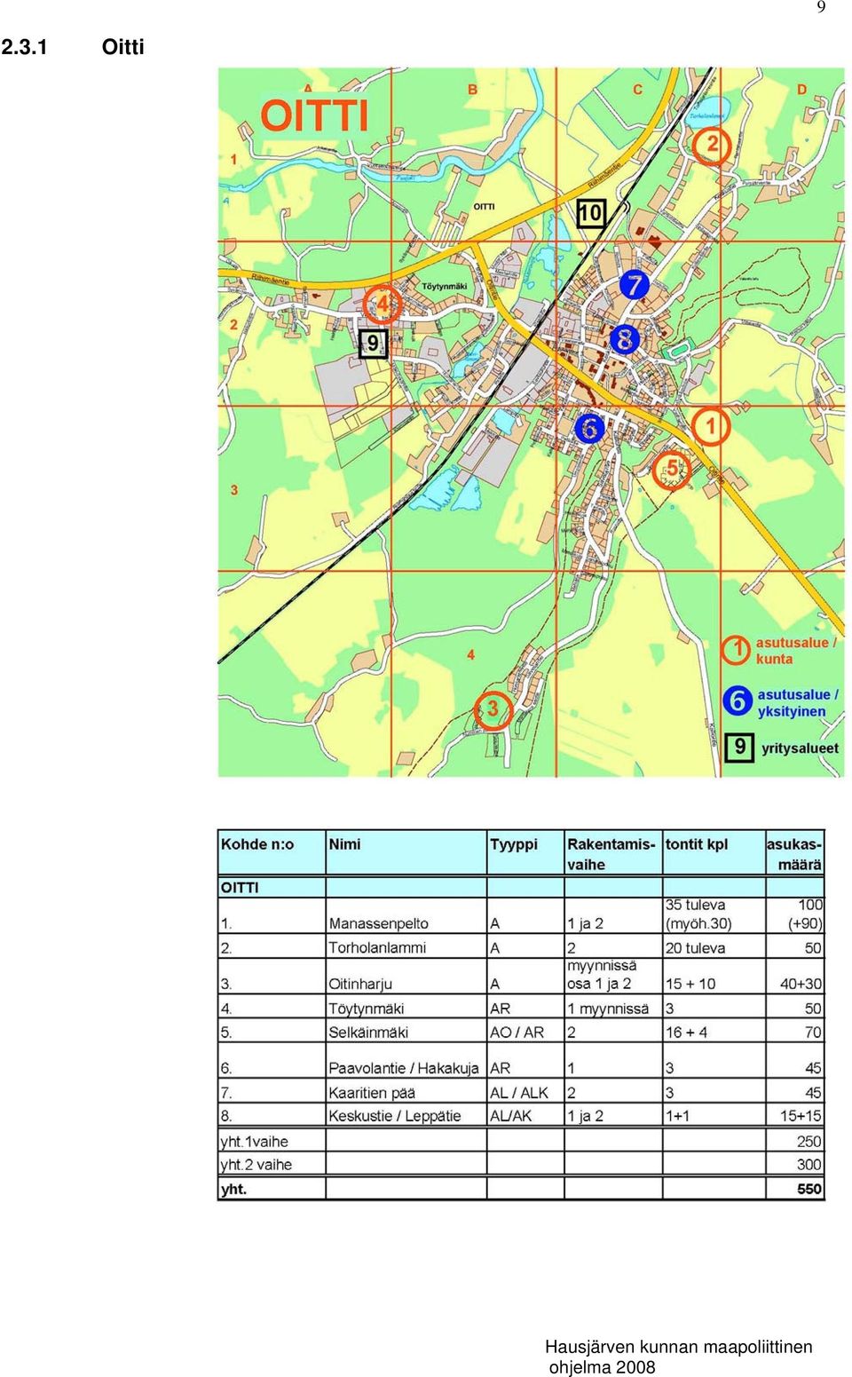Click the phase 1 total value 250
The height and width of the screenshot is (1377, 852).
point(809,1142)
